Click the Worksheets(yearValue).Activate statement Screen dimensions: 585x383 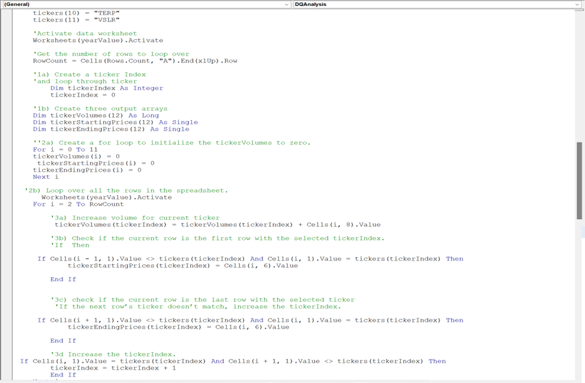pyautogui.click(x=90, y=40)
